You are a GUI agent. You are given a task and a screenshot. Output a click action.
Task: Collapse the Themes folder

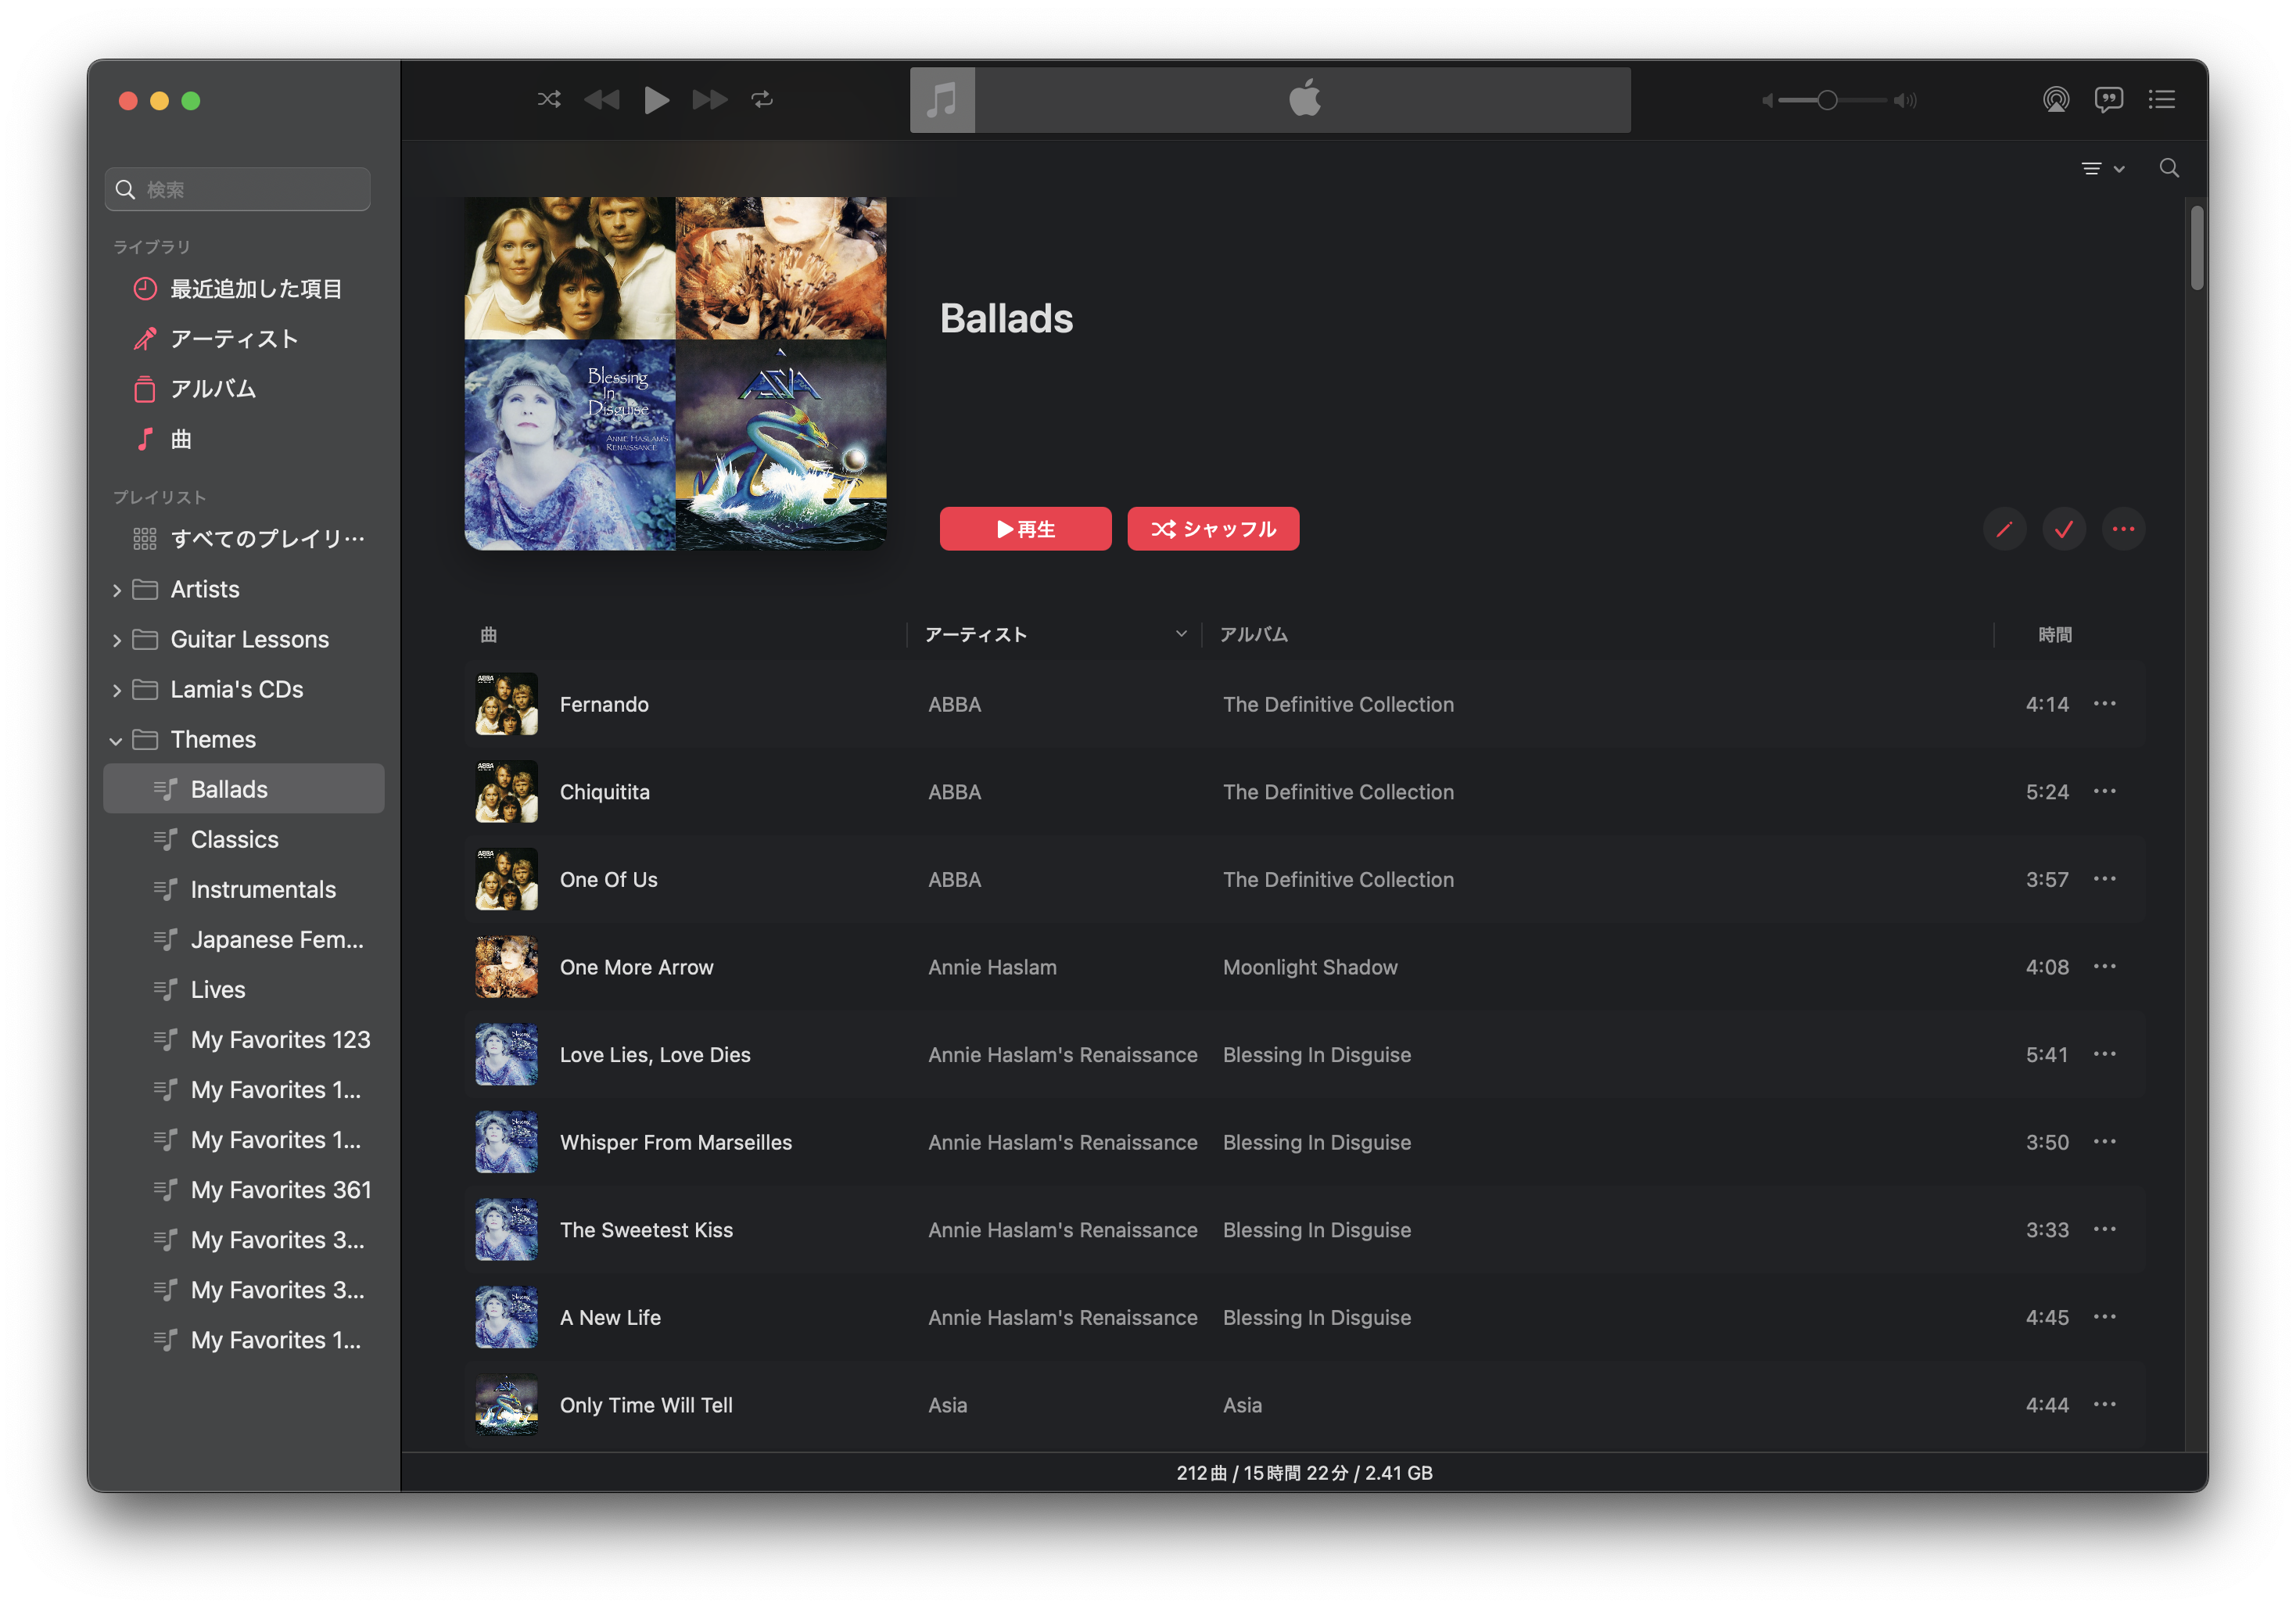tap(117, 740)
